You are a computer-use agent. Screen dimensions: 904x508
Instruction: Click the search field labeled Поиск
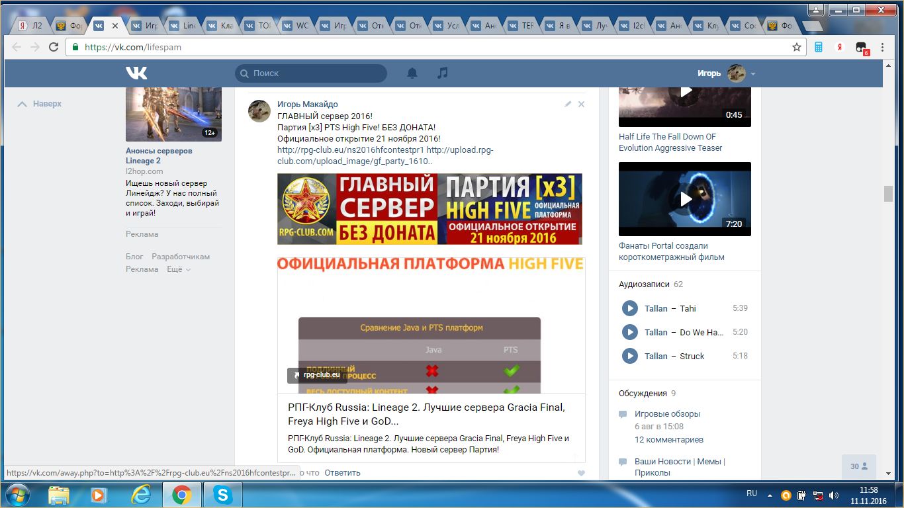point(311,73)
